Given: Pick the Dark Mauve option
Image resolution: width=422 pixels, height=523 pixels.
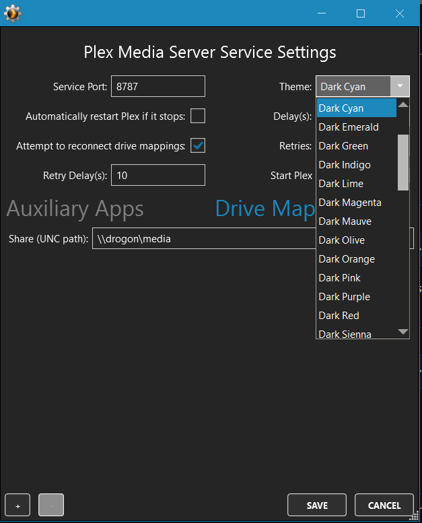Looking at the screenshot, I should 357,221.
